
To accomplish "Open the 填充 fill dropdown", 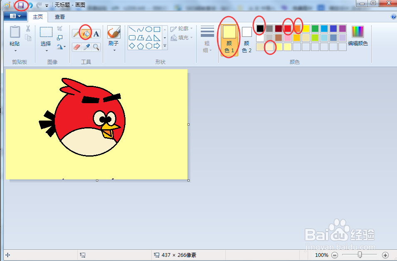I will [182, 38].
